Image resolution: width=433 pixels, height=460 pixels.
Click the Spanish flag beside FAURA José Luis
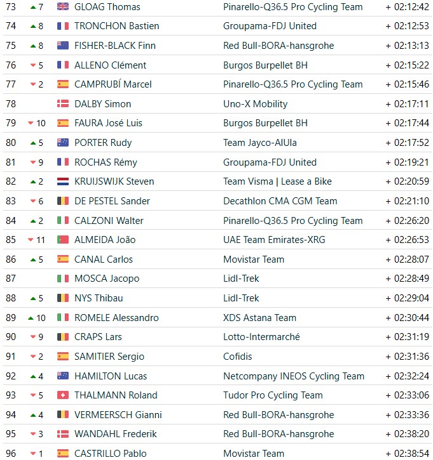pos(62,123)
